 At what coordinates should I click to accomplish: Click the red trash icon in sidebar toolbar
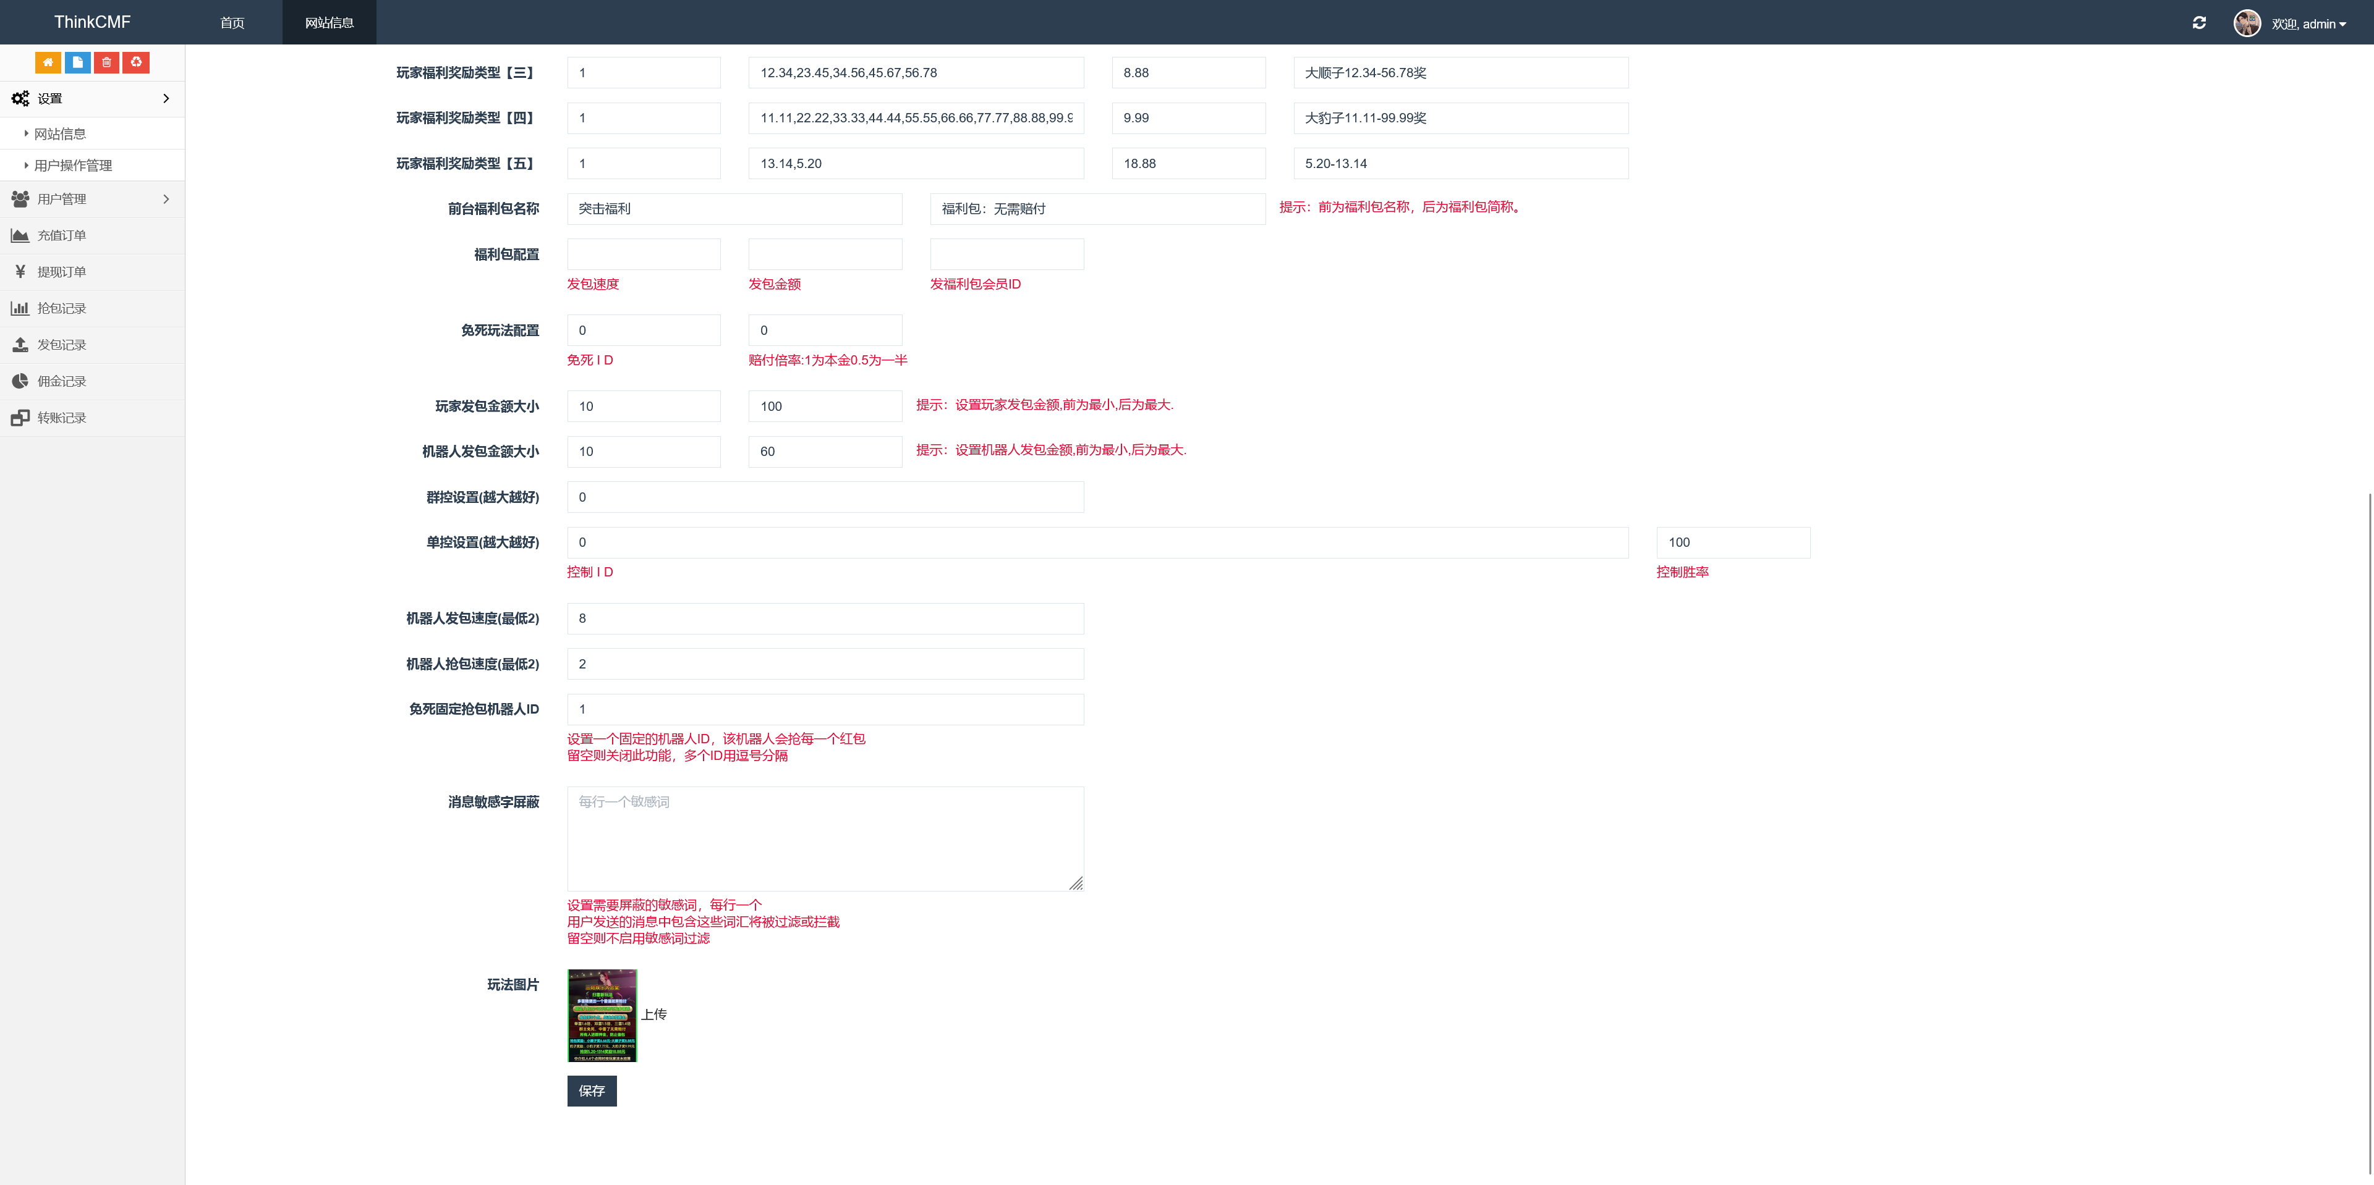click(x=107, y=62)
